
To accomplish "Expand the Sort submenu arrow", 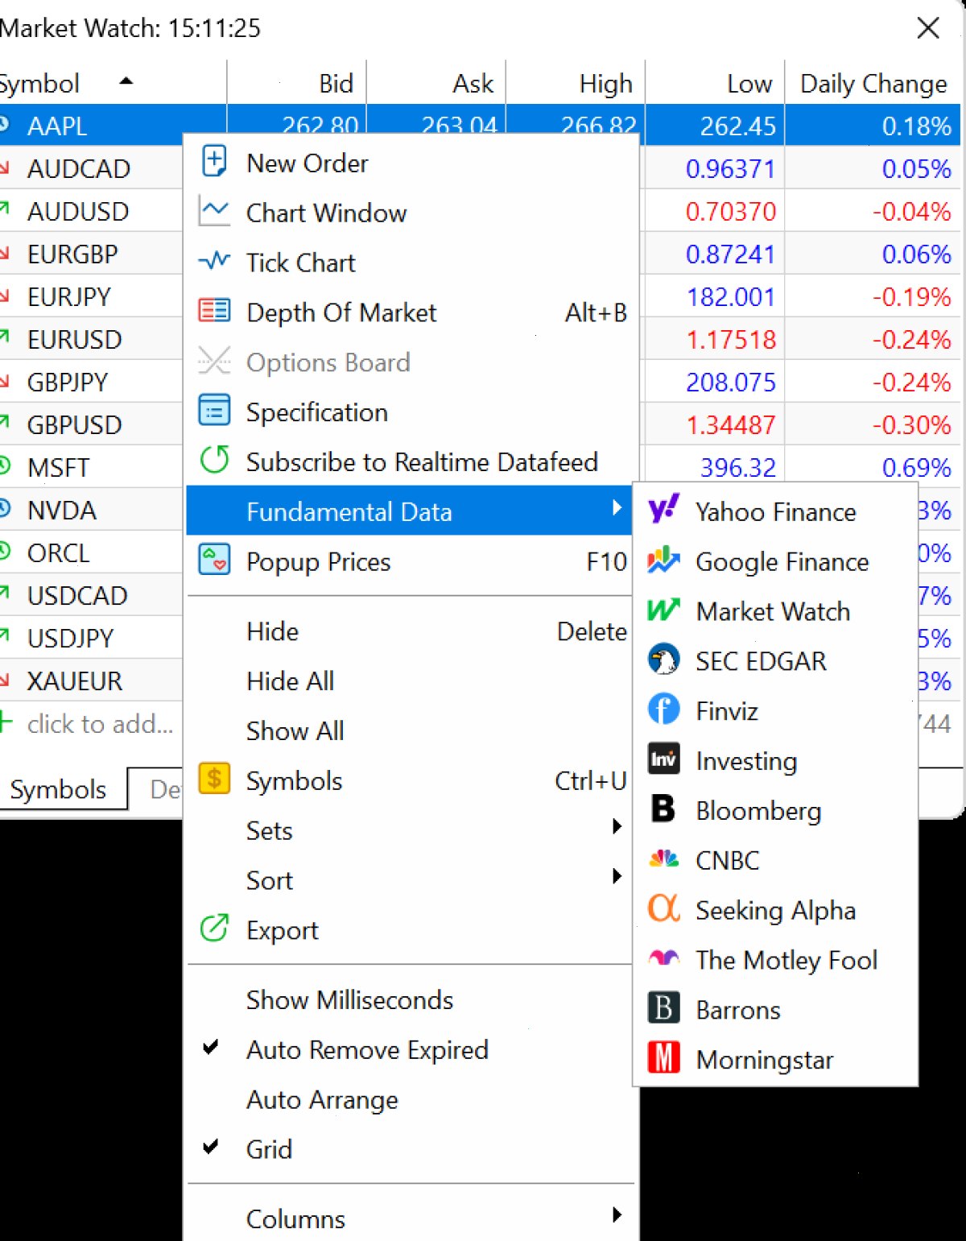I will click(617, 876).
